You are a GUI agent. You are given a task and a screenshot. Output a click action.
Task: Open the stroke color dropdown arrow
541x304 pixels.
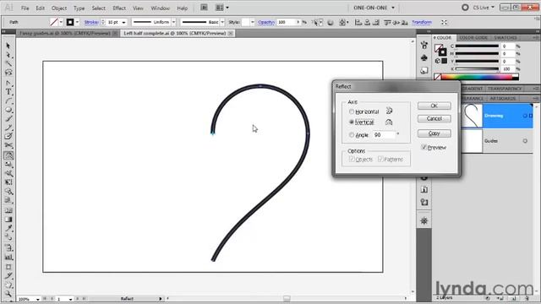(77, 22)
